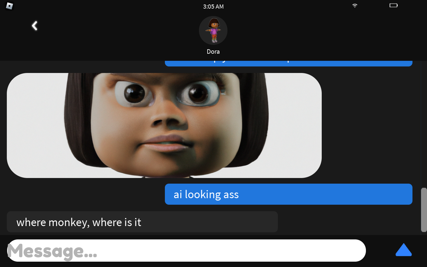Tap the Wi-Fi status icon
This screenshot has width=427, height=267.
pyautogui.click(x=355, y=6)
